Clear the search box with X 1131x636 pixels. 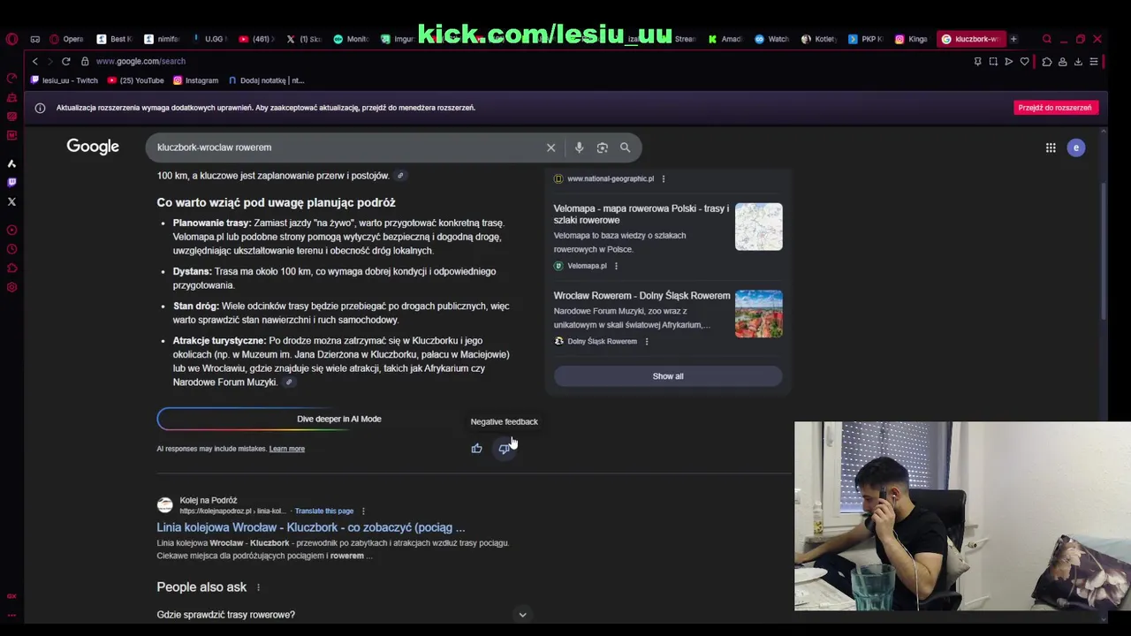(550, 148)
